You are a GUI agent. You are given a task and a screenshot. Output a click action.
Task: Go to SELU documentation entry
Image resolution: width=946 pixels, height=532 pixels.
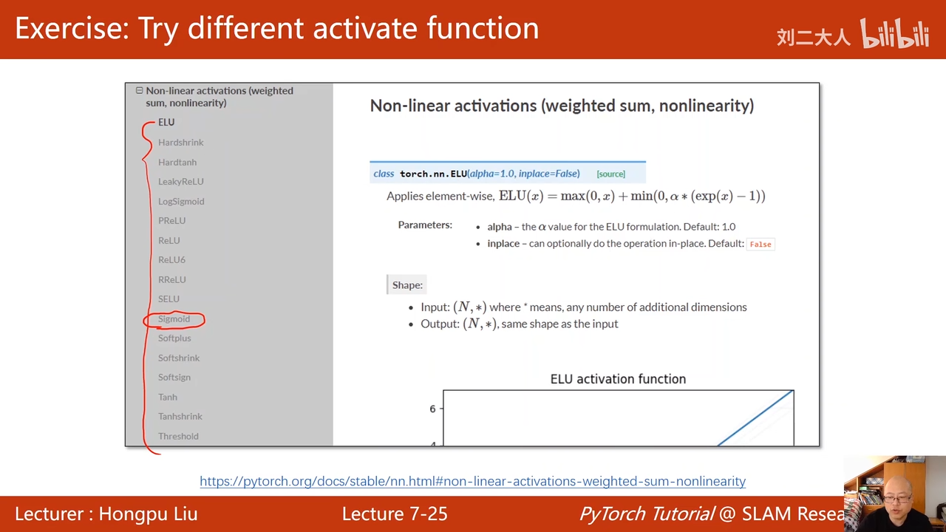tap(169, 299)
